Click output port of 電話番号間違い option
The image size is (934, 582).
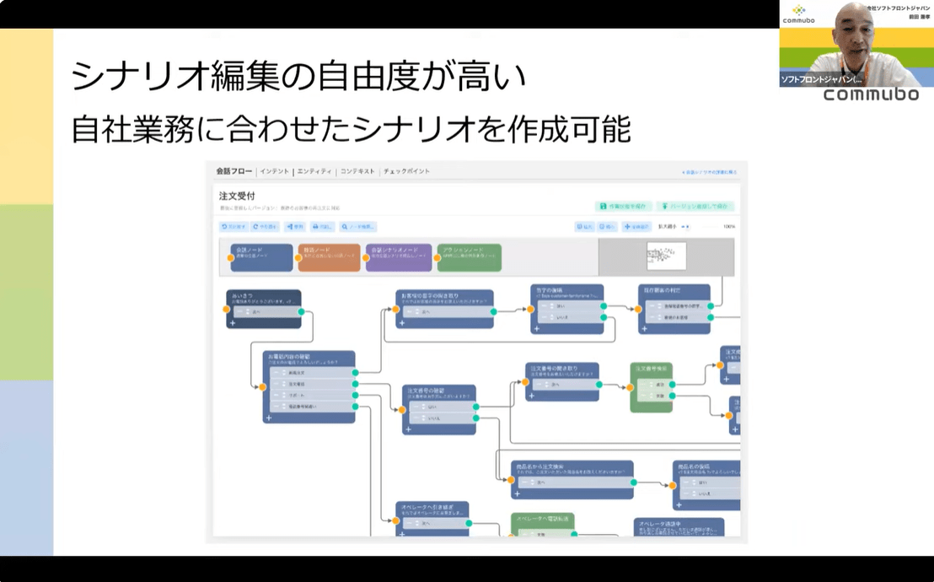356,407
